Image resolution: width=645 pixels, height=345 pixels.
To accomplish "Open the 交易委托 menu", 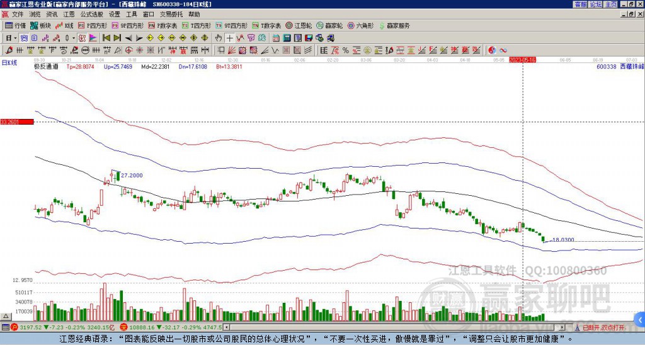I will (171, 14).
